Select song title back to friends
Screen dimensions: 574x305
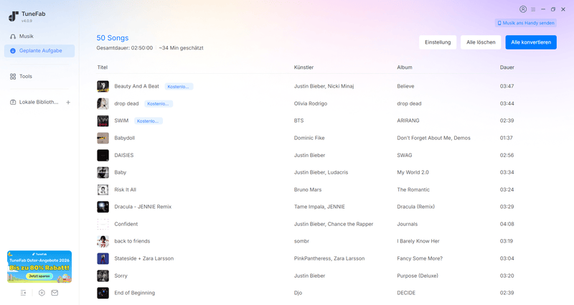[132, 241]
